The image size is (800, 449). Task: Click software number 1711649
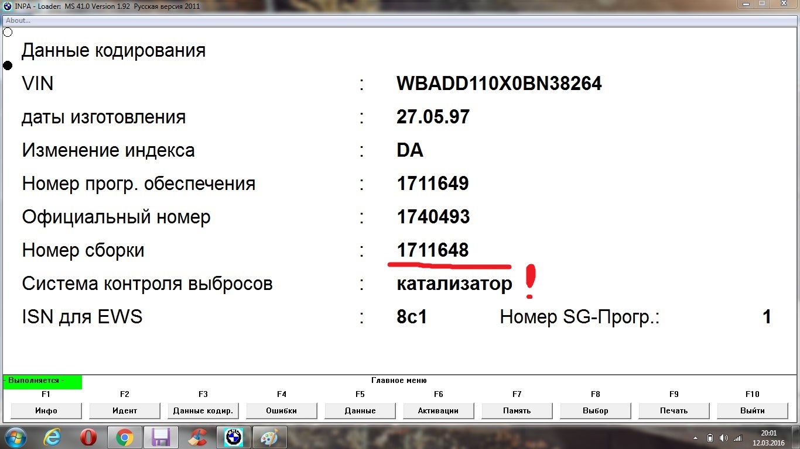click(433, 184)
